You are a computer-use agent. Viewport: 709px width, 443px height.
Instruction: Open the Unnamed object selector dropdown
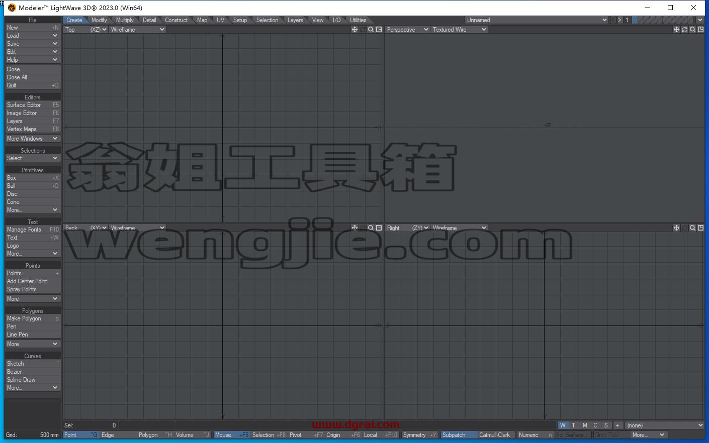[537, 20]
